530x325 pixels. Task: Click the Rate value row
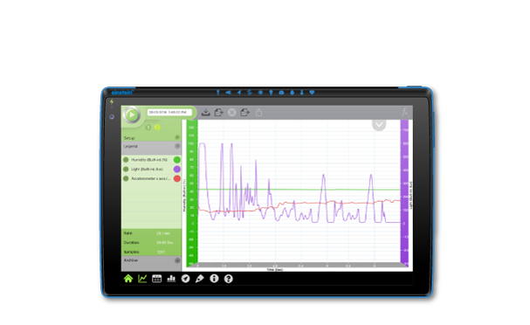coord(151,233)
